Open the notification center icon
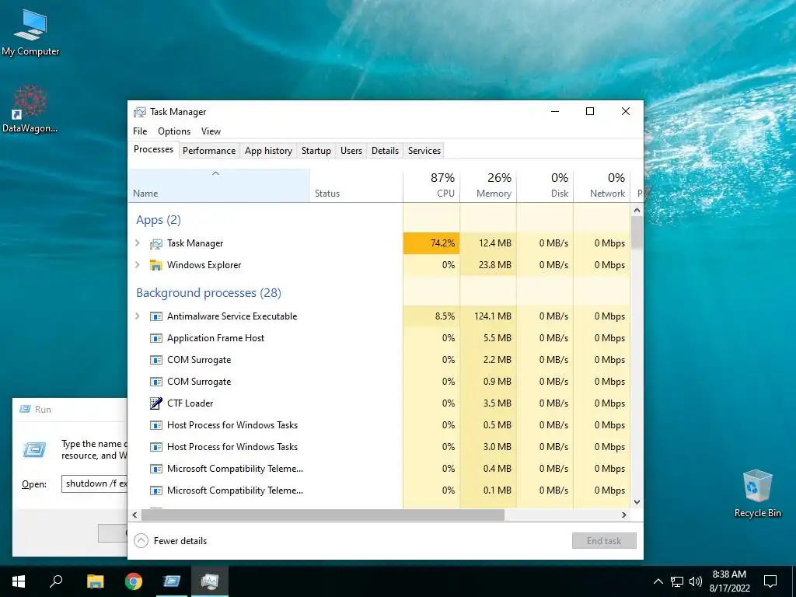 tap(770, 581)
